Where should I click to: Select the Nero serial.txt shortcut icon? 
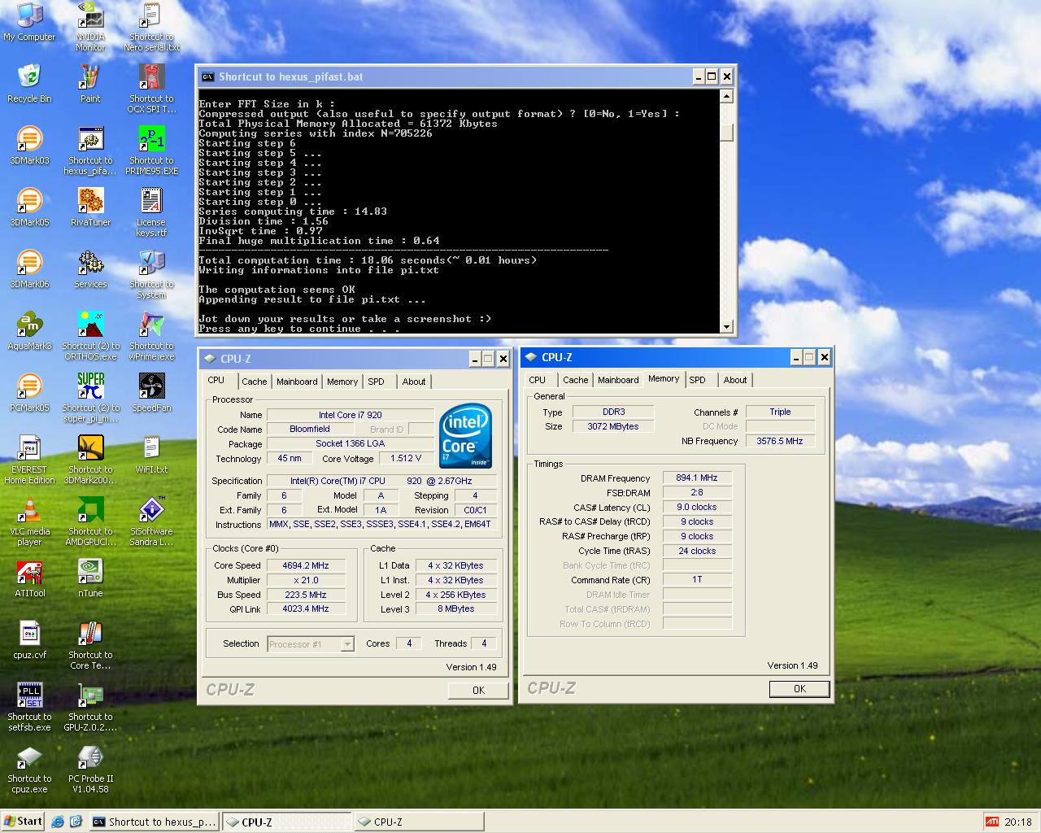151,27
